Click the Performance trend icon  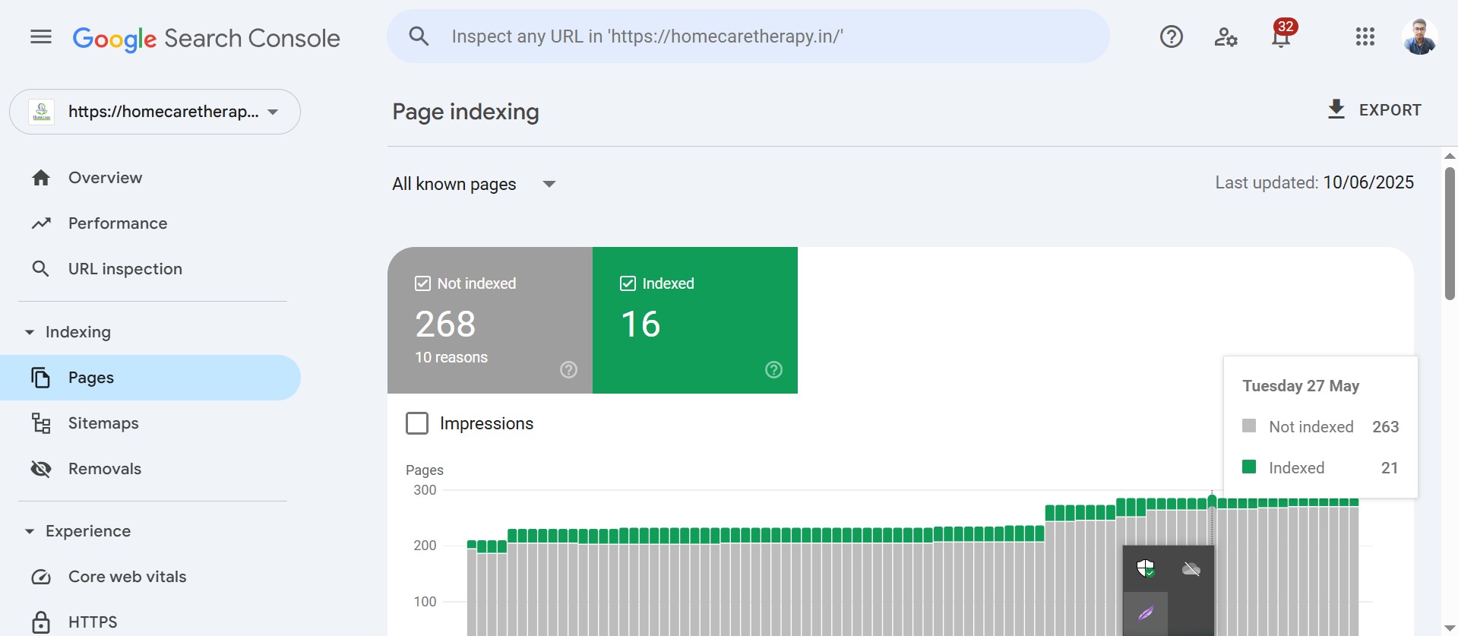[x=41, y=223]
